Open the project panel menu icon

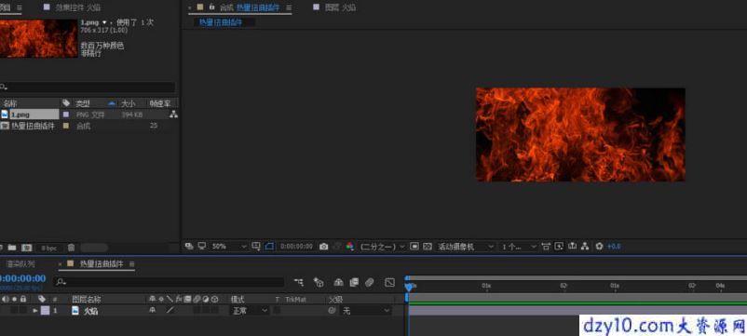19,7
